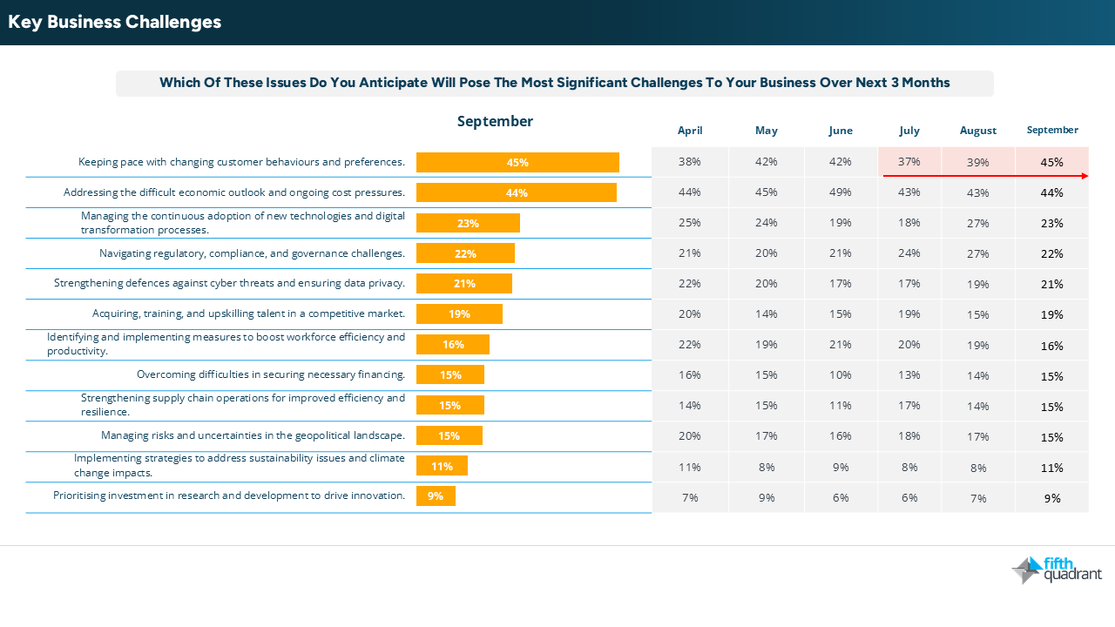Image resolution: width=1115 pixels, height=627 pixels.
Task: Select the small September table column header
Action: tap(1052, 130)
